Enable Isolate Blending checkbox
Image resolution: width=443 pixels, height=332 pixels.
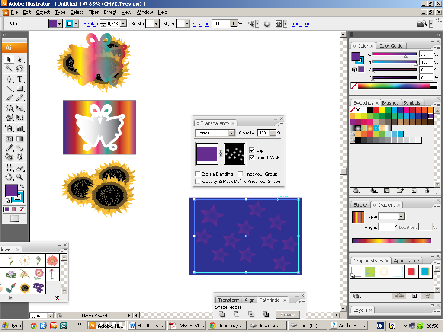(x=198, y=174)
